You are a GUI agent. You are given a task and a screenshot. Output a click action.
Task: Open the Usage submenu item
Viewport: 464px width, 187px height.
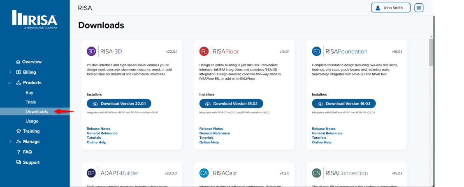pos(32,121)
